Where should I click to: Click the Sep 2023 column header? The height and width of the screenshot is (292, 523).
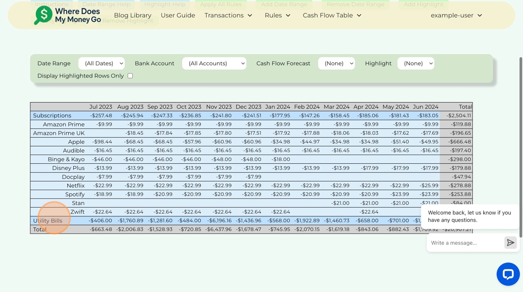coord(160,107)
